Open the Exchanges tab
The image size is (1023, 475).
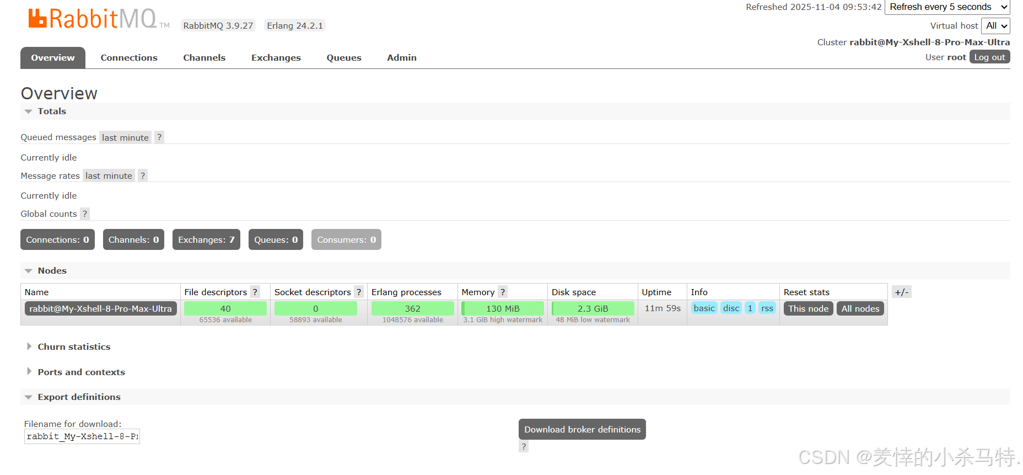pos(276,58)
